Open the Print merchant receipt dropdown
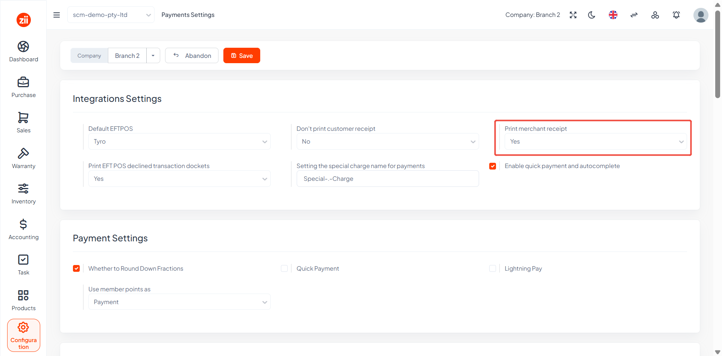This screenshot has height=356, width=722. [596, 141]
